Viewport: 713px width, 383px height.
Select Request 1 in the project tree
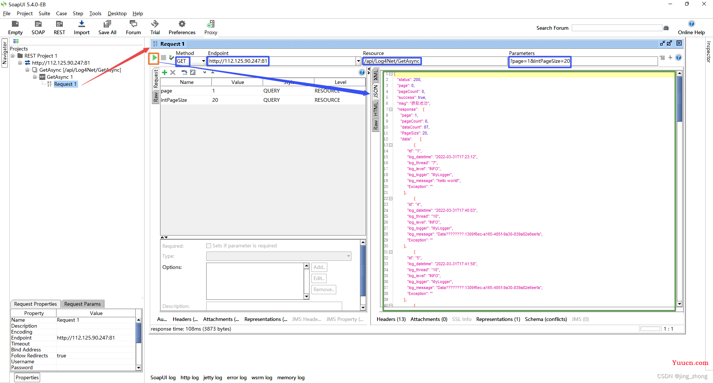point(65,84)
